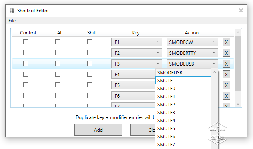Screen dimensions: 253x149
Task: Open the F2 key dropdown
Action: 137,53
